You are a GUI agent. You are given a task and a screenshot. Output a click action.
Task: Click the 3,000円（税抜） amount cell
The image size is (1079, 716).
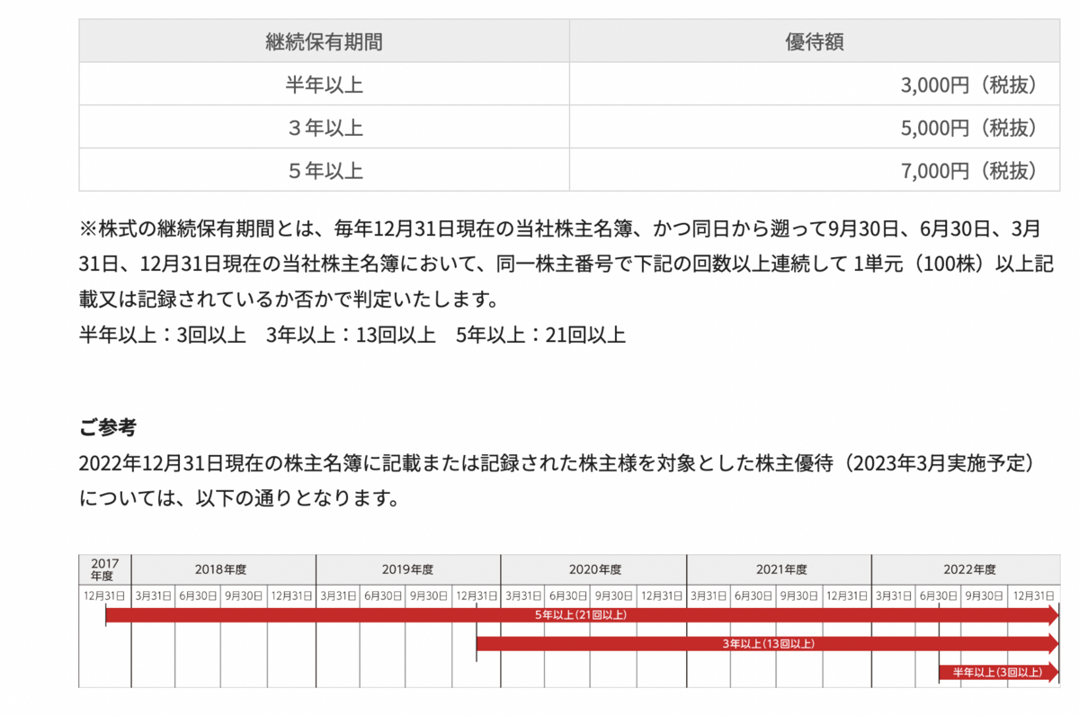tap(815, 85)
